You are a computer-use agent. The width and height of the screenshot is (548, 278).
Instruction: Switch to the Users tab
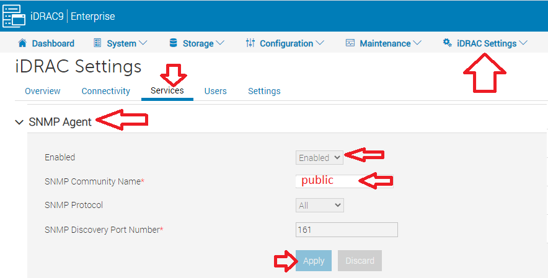(x=215, y=91)
